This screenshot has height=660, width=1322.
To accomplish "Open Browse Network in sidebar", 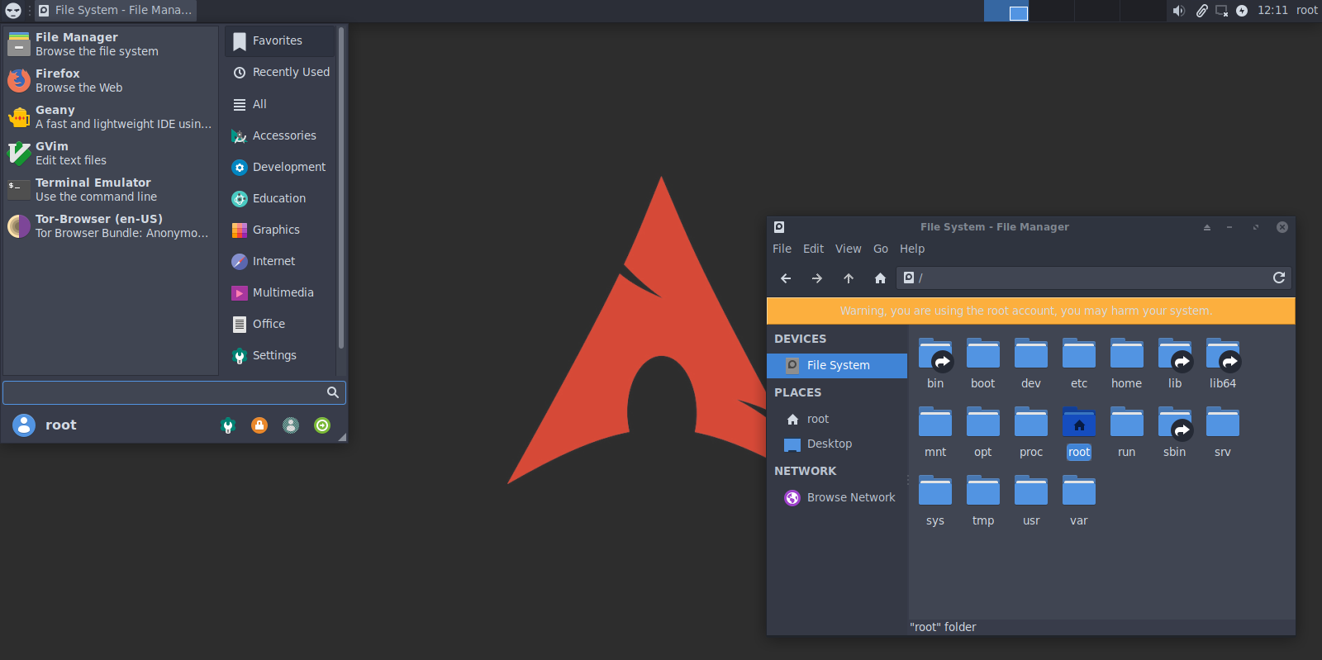I will pyautogui.click(x=837, y=497).
